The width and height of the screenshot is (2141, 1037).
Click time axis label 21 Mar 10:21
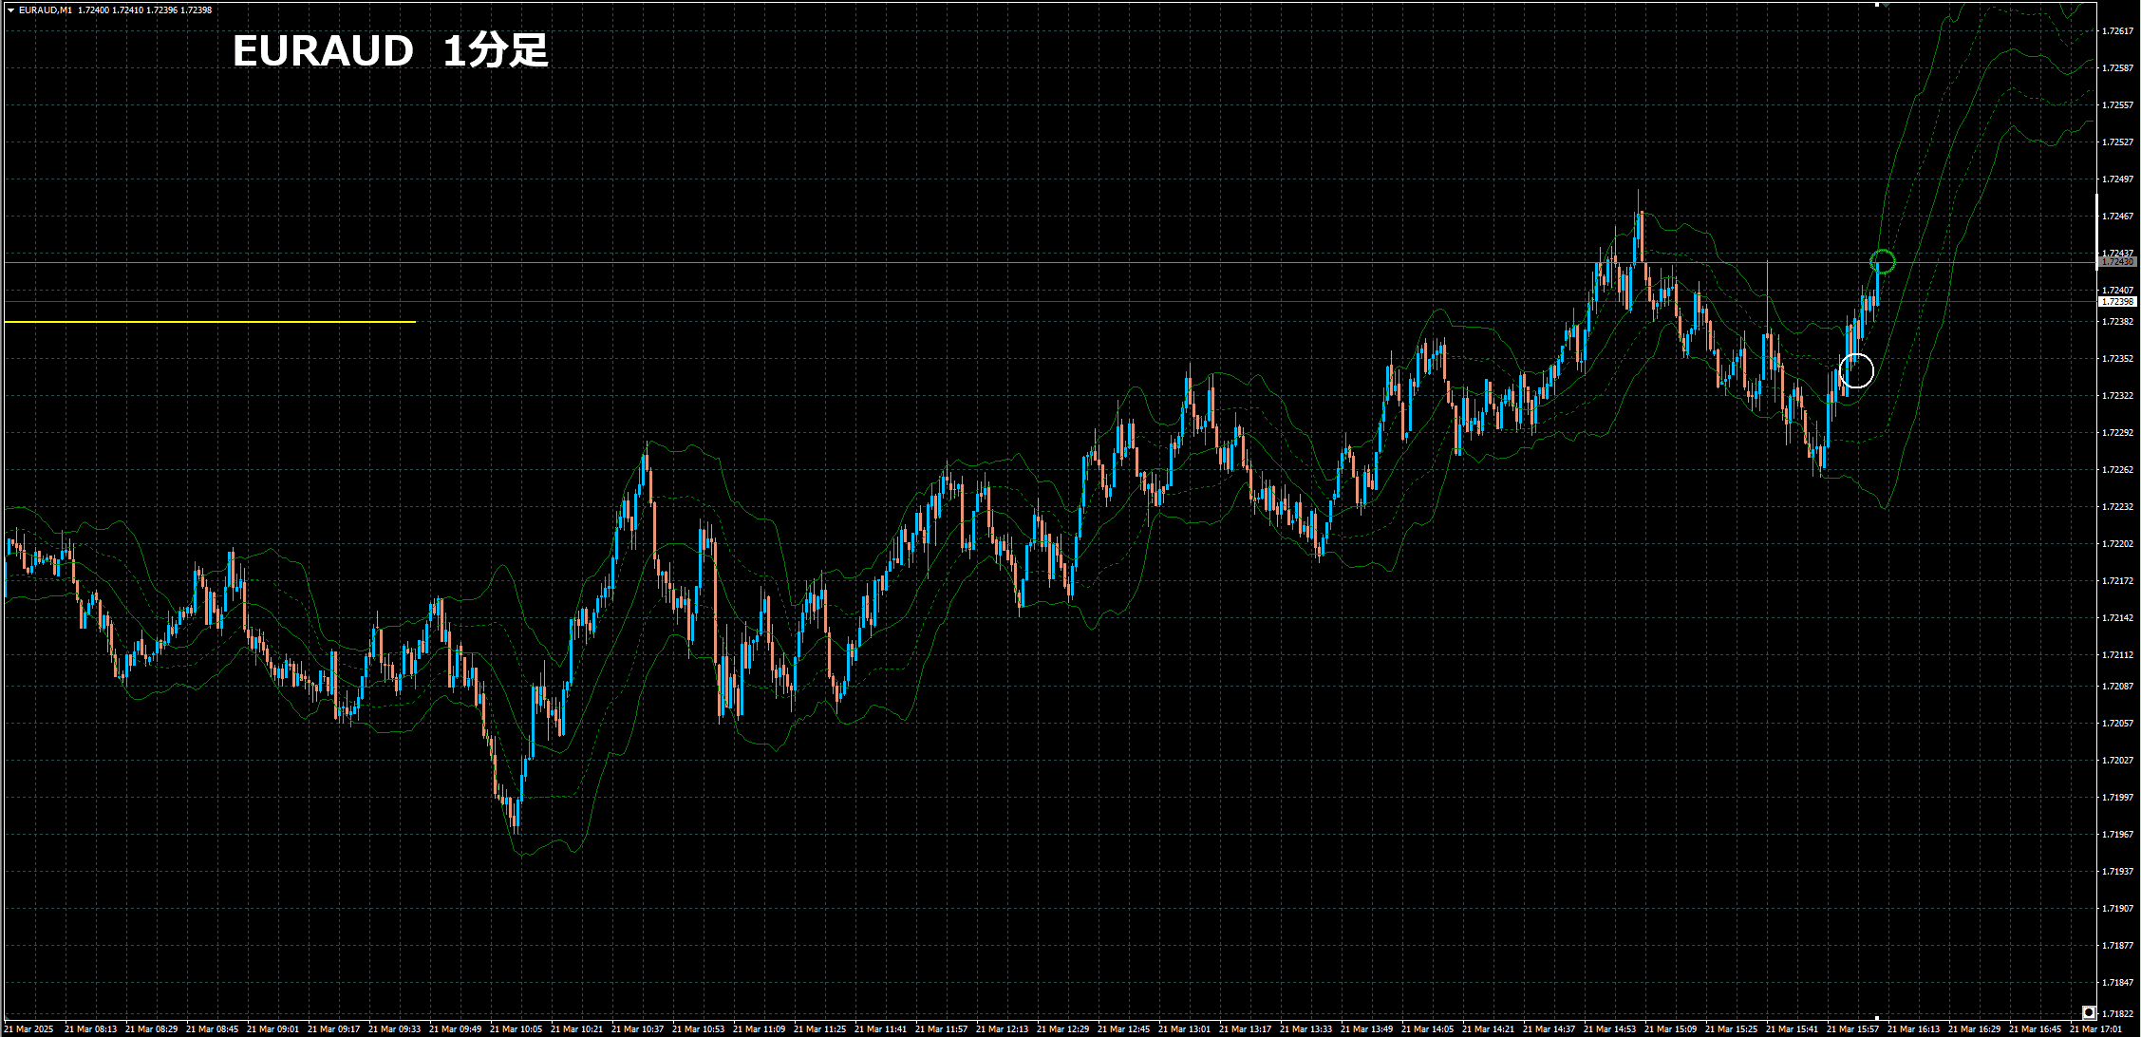click(x=577, y=1029)
